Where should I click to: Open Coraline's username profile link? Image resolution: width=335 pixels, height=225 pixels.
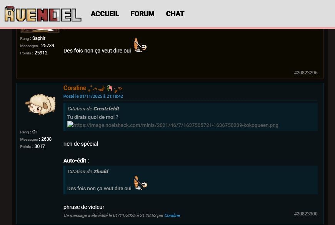75,88
